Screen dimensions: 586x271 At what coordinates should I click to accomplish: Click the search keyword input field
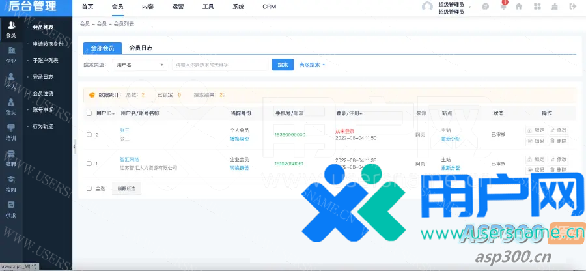click(x=219, y=64)
